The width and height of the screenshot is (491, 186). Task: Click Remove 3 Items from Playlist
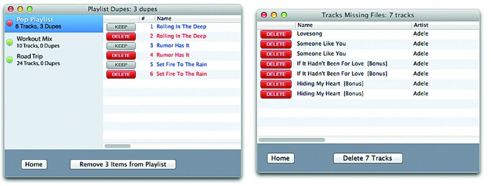coord(123,164)
